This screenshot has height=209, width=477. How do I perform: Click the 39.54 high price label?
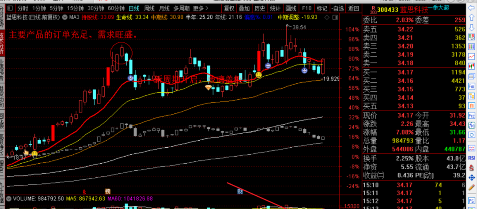pyautogui.click(x=299, y=27)
